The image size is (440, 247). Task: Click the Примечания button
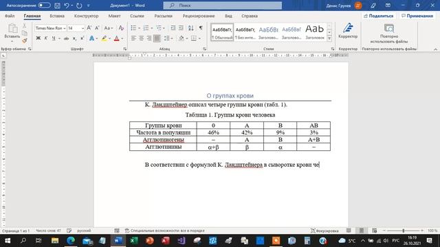[417, 16]
